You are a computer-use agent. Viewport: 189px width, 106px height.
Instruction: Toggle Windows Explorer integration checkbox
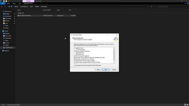75,51
